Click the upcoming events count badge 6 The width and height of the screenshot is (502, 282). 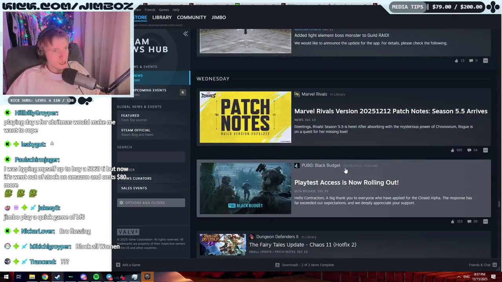point(182,92)
